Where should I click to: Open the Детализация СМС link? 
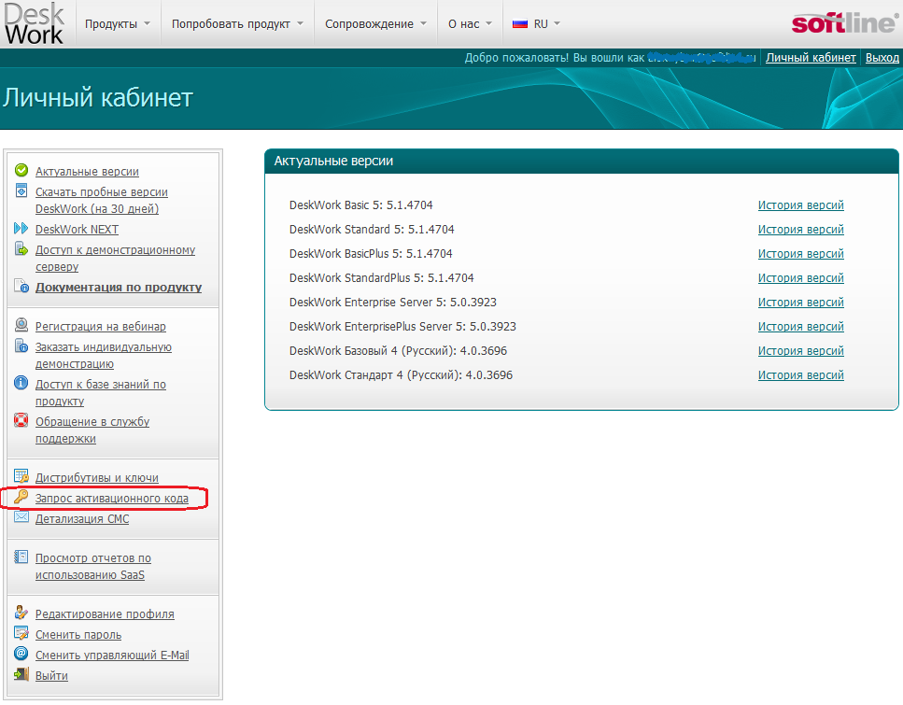tap(82, 519)
